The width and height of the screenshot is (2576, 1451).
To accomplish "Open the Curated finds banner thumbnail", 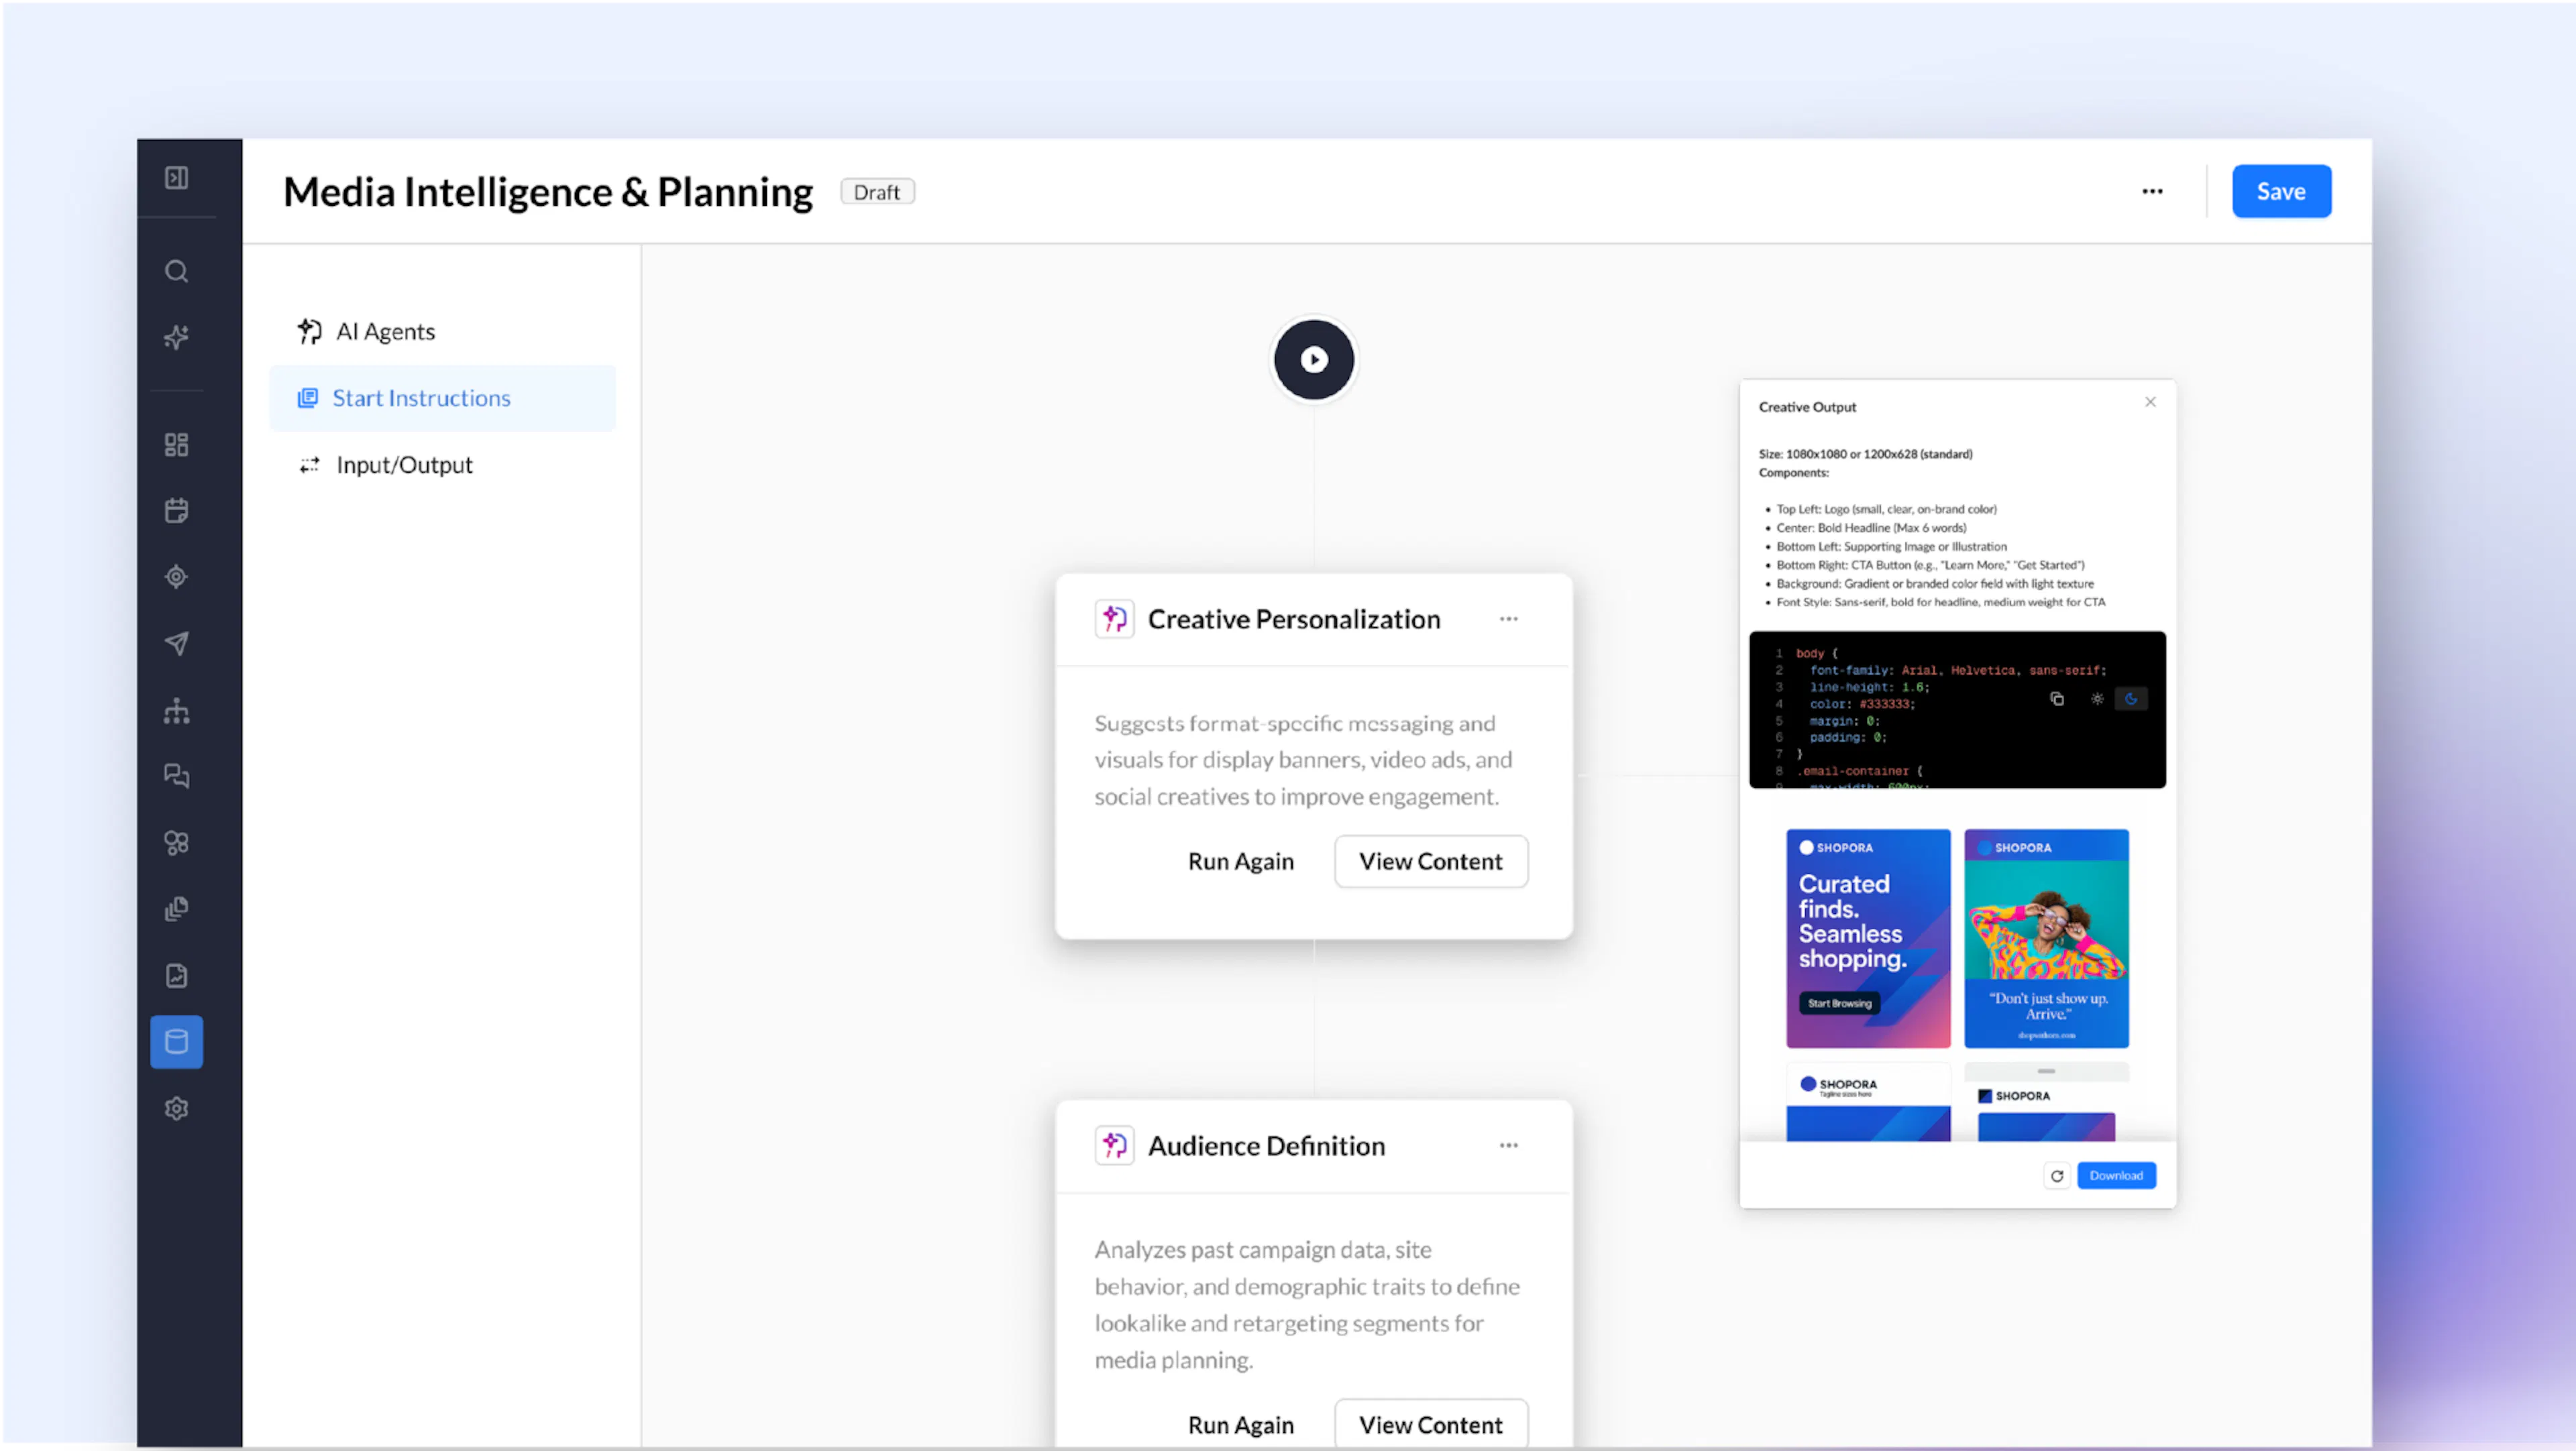I will point(1868,939).
